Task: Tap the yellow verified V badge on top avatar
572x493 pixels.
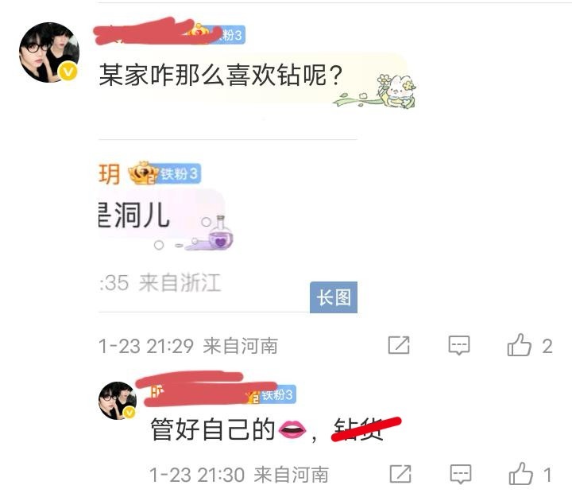Action: (68, 72)
